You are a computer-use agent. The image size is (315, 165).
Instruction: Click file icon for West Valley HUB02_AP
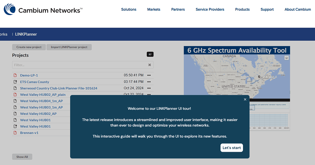15,113
